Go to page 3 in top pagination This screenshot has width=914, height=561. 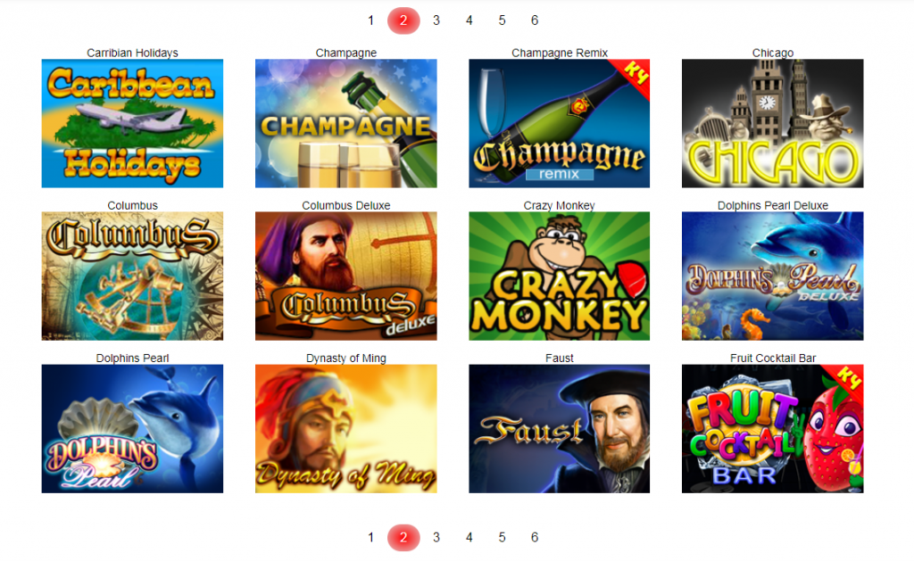pos(436,21)
